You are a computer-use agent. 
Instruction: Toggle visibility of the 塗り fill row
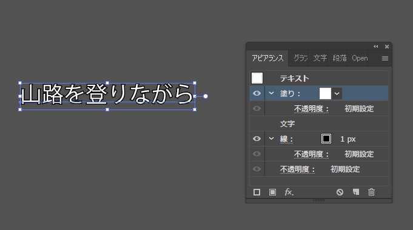(257, 93)
